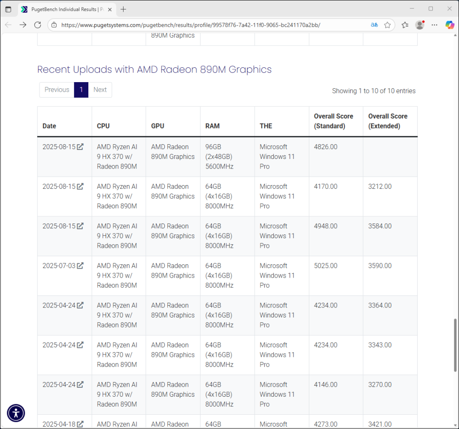Viewport: 459px width, 429px height.
Task: Open tab actions menu icon
Action: (8, 9)
